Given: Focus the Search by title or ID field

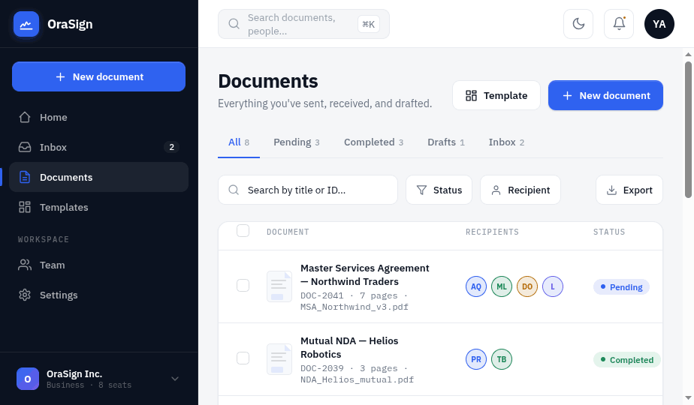Looking at the screenshot, I should (308, 190).
